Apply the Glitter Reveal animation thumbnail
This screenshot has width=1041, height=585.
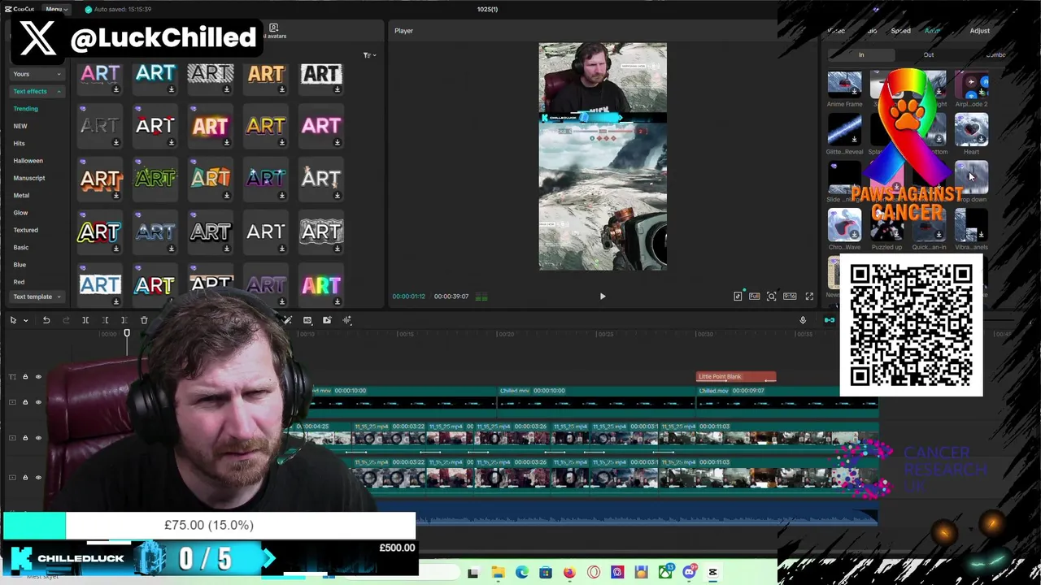click(844, 130)
